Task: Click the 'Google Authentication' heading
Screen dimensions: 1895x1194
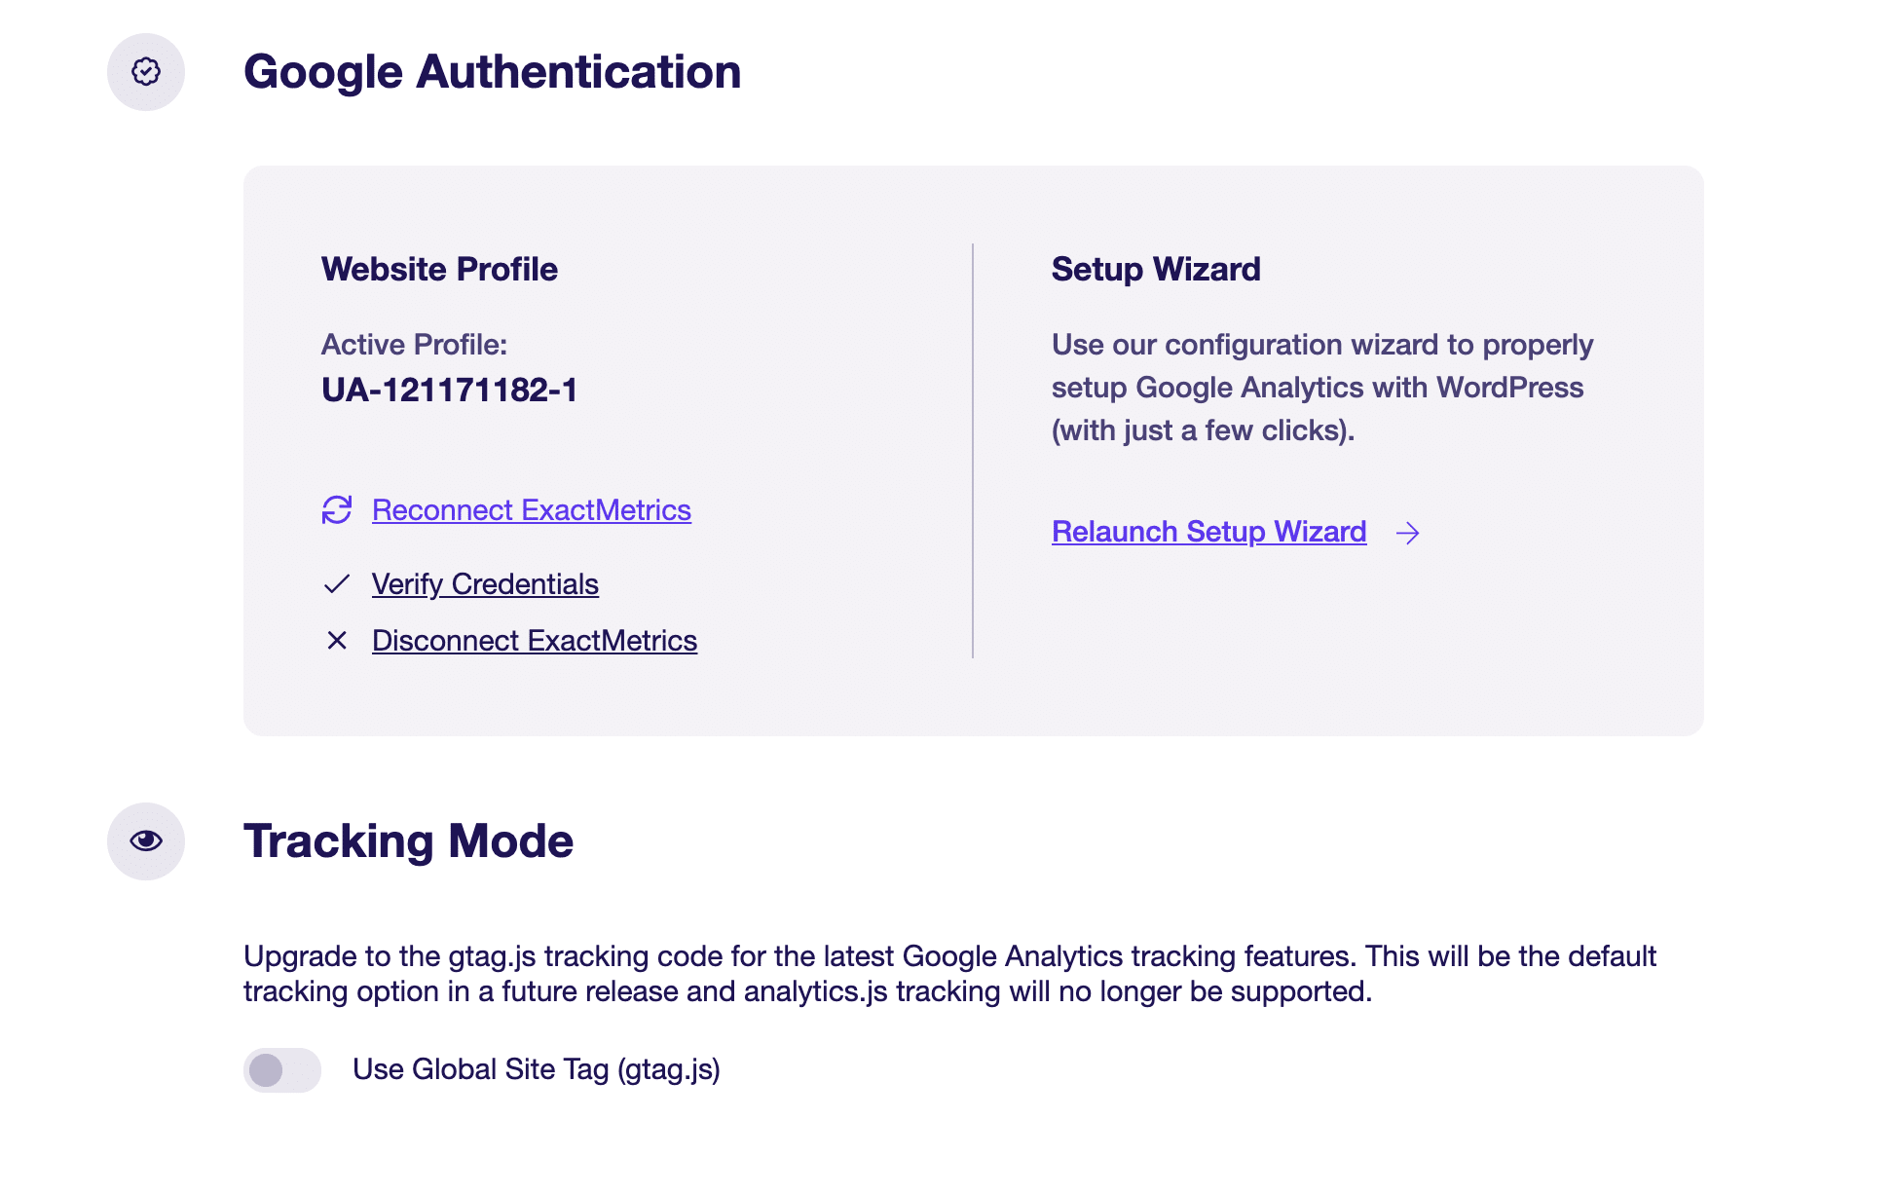Action: [493, 72]
